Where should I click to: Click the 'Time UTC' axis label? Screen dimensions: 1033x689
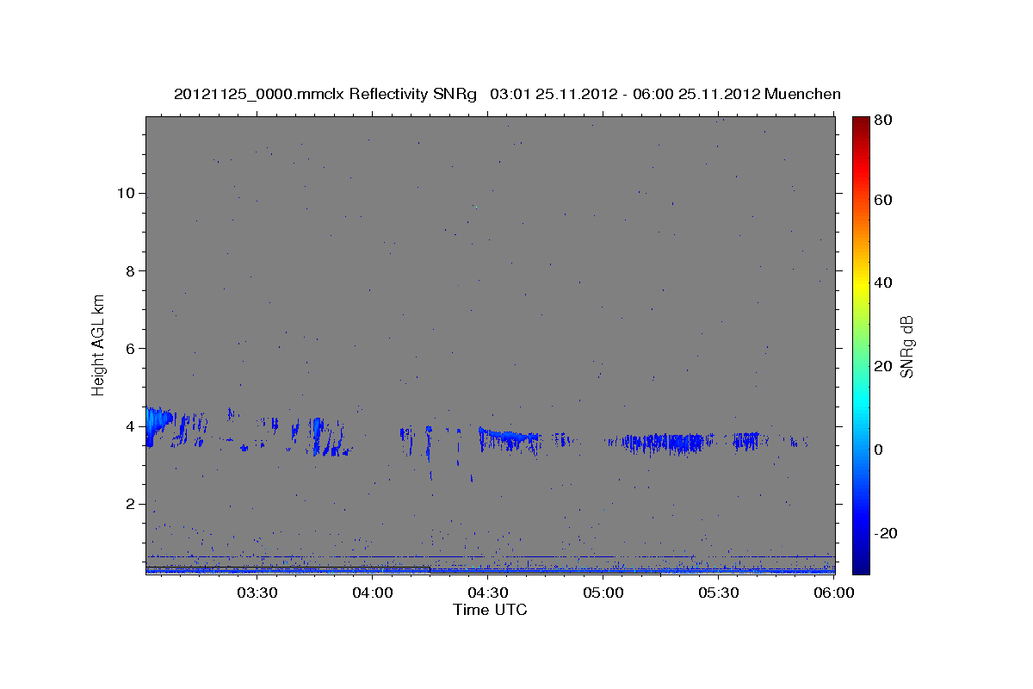tap(490, 610)
